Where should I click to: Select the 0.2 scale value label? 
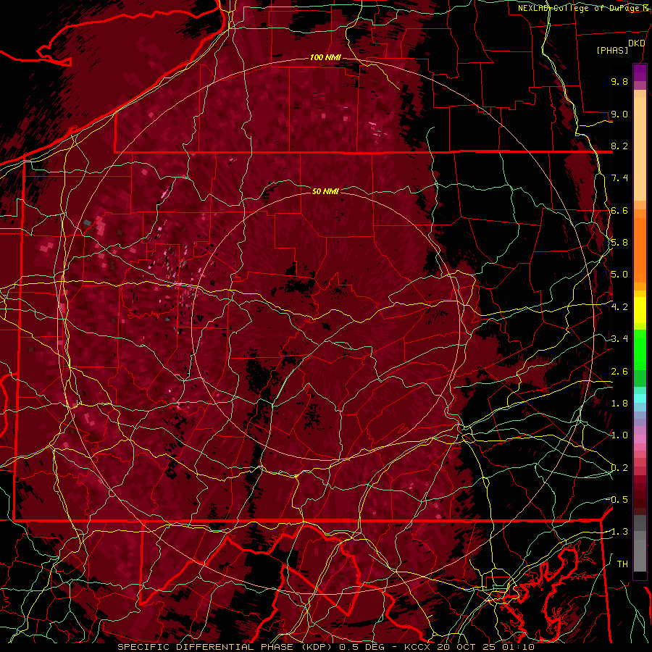(619, 468)
